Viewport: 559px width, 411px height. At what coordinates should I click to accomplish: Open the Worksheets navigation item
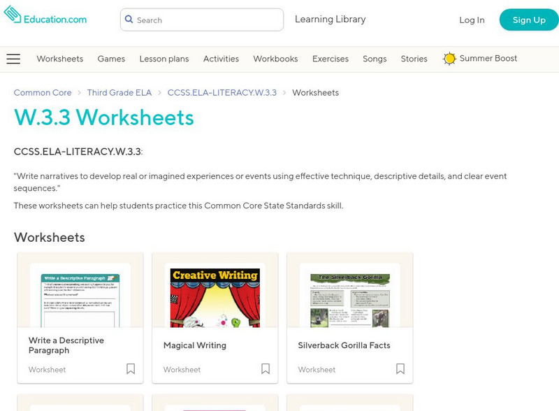click(x=60, y=59)
